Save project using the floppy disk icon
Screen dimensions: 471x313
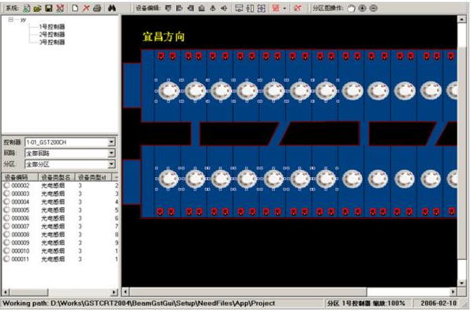(49, 9)
